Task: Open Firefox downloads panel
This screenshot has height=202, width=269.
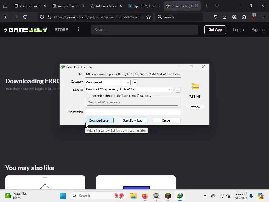Action: (x=225, y=17)
